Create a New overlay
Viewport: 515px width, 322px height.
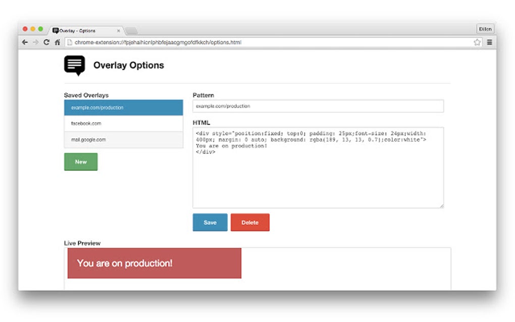(x=80, y=162)
